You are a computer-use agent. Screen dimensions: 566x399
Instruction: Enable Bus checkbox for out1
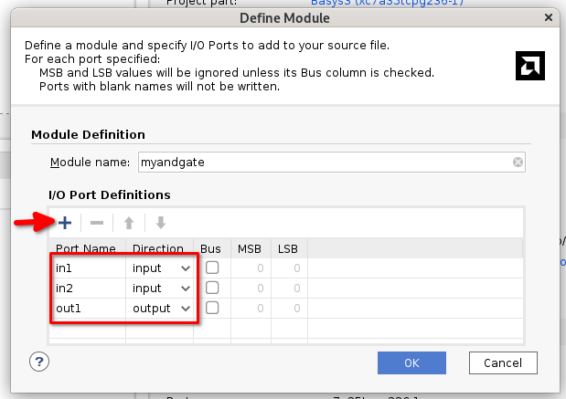point(212,308)
